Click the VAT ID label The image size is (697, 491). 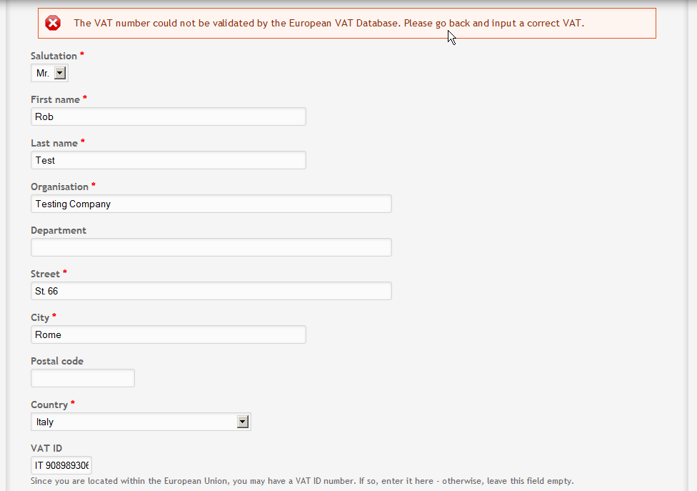(46, 448)
